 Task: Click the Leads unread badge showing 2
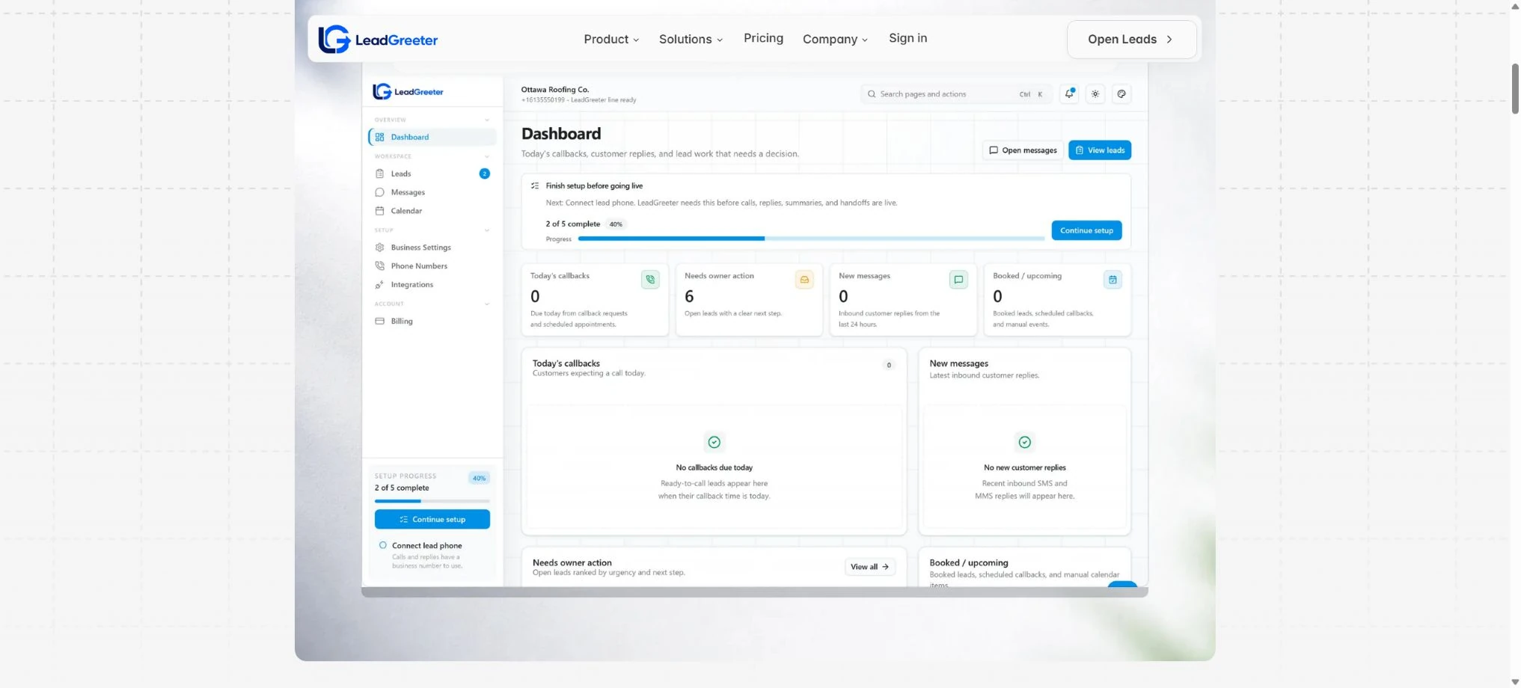click(x=484, y=173)
